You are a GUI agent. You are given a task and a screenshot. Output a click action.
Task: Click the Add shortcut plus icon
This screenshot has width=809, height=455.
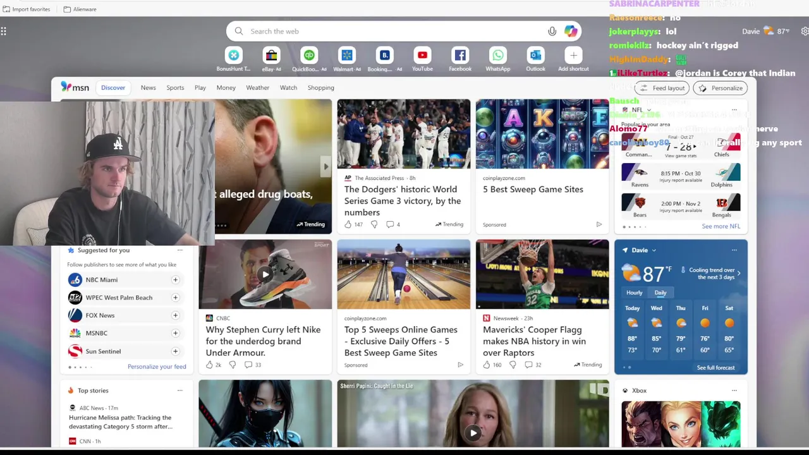coord(573,56)
